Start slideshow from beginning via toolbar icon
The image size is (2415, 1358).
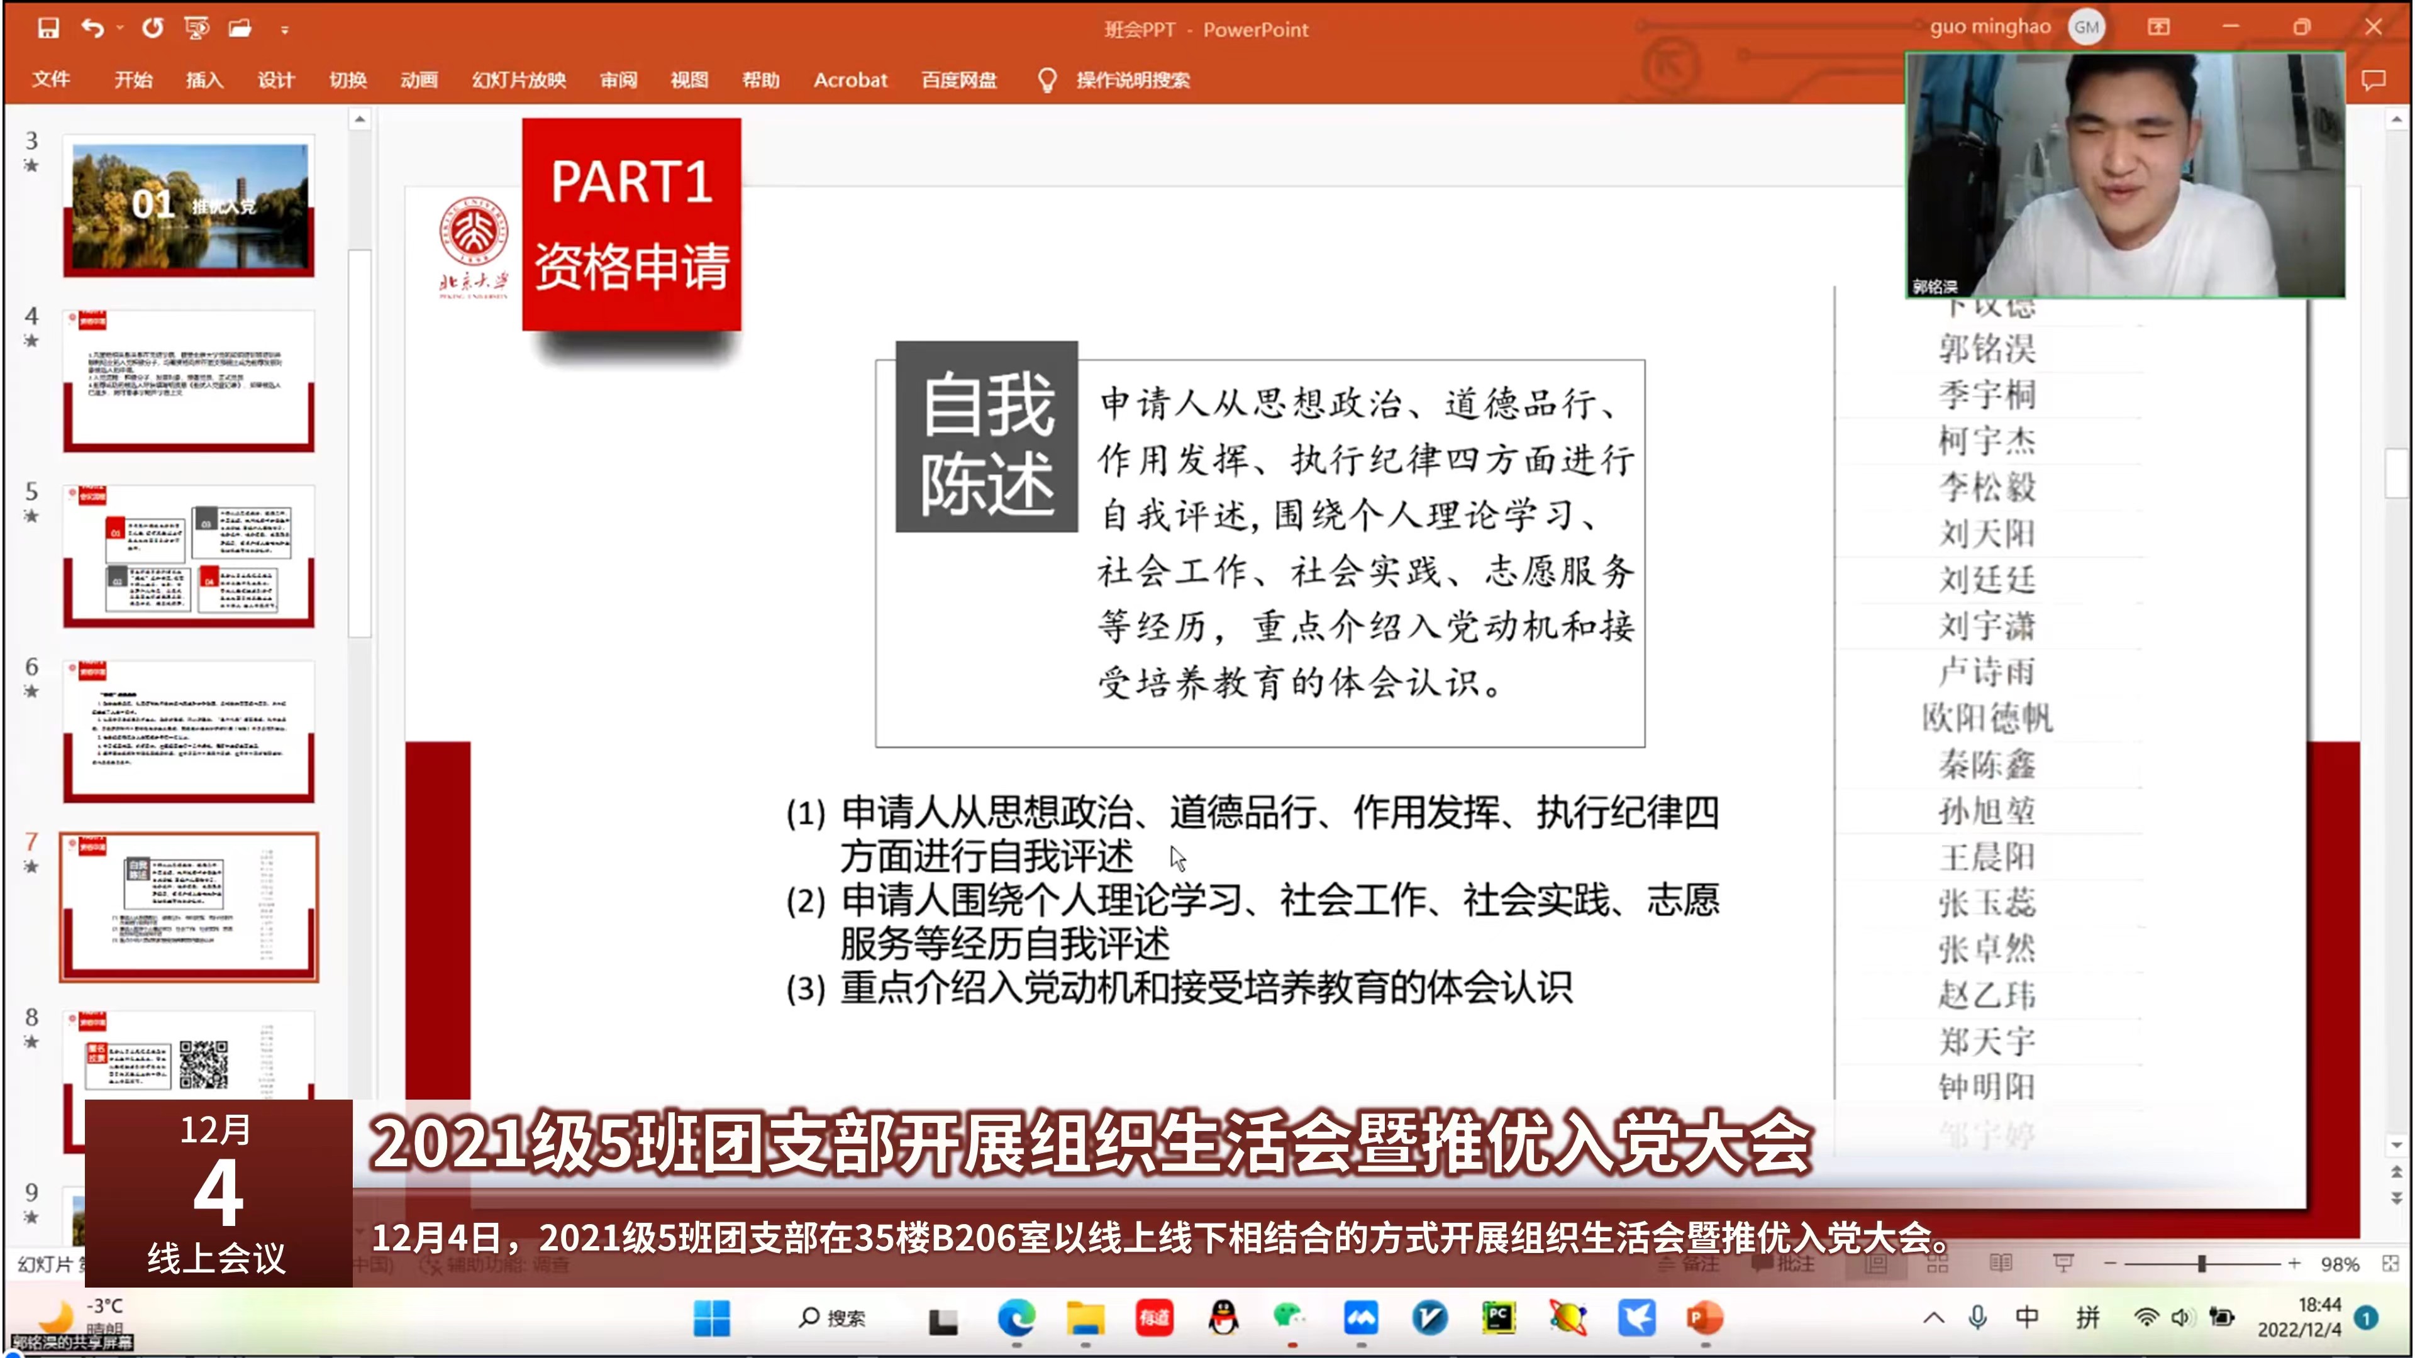[196, 28]
